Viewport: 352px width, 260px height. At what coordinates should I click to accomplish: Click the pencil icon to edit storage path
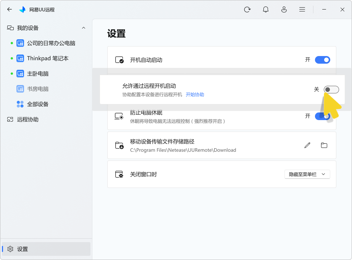tap(307, 145)
